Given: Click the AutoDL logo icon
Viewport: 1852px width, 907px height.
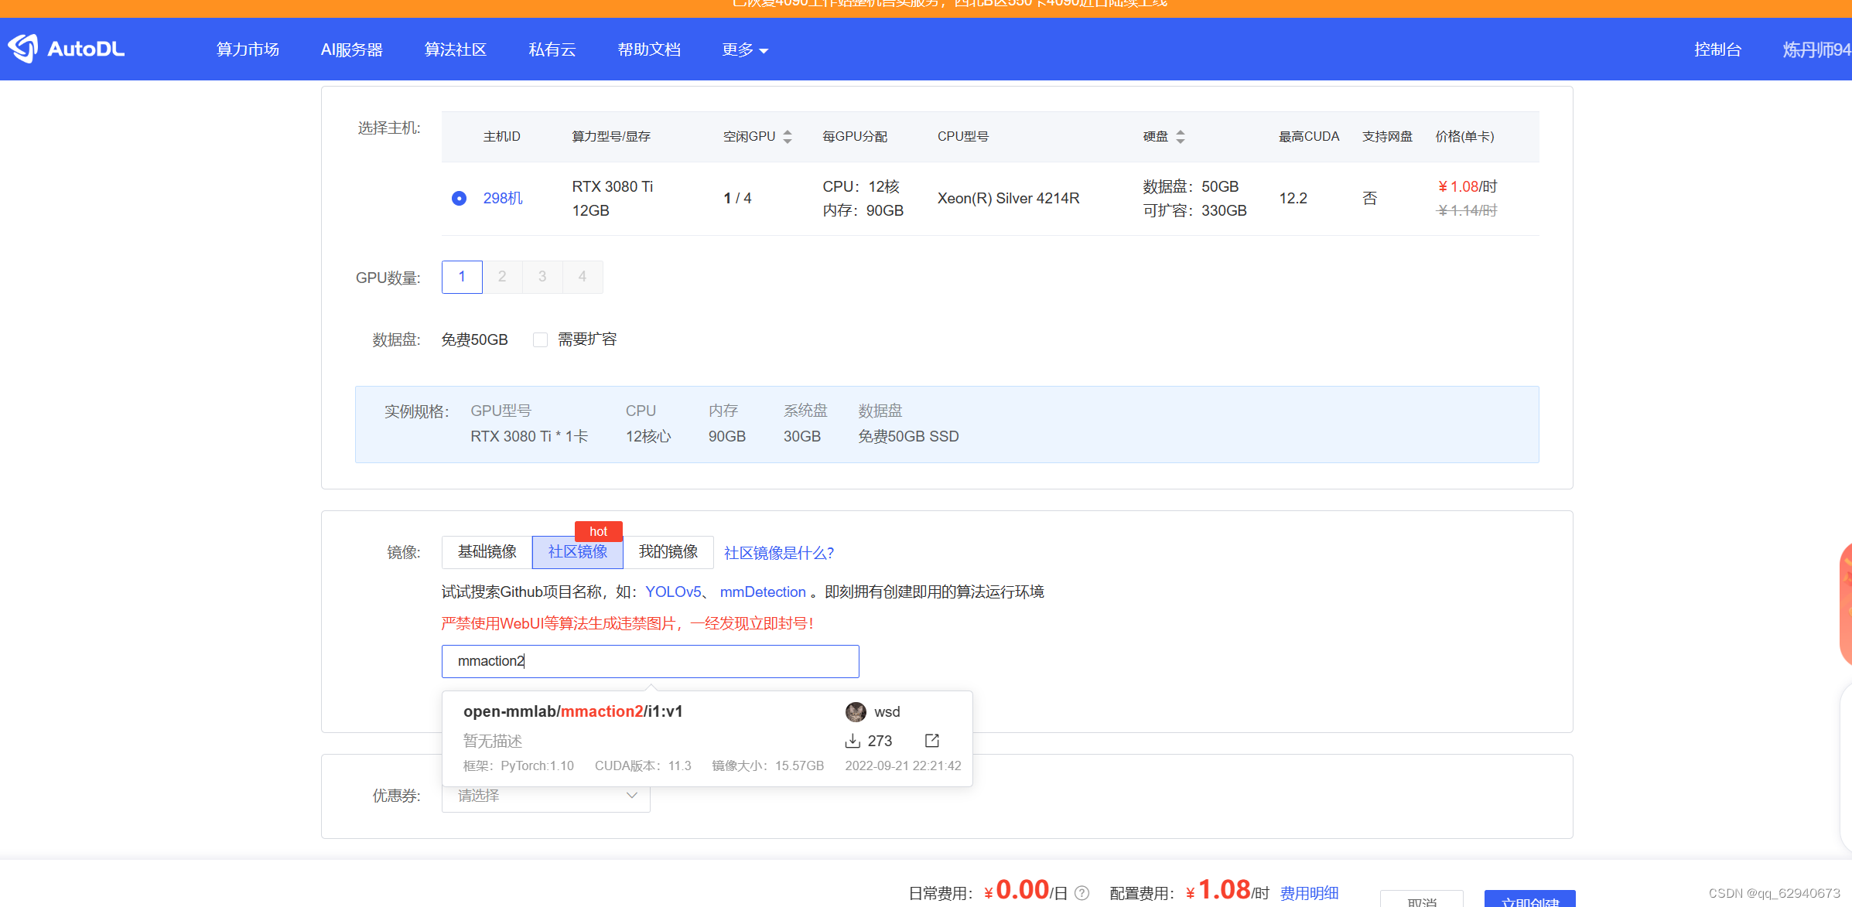Looking at the screenshot, I should coord(23,49).
